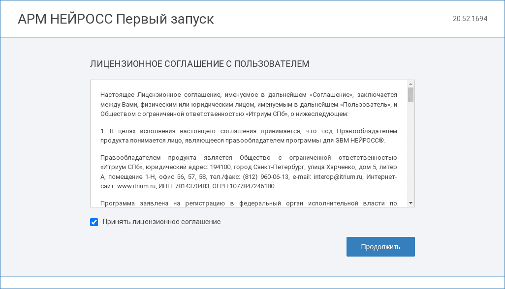This screenshot has height=289, width=505.
Task: Click the scrollbar up arrow in license text
Action: click(x=410, y=84)
